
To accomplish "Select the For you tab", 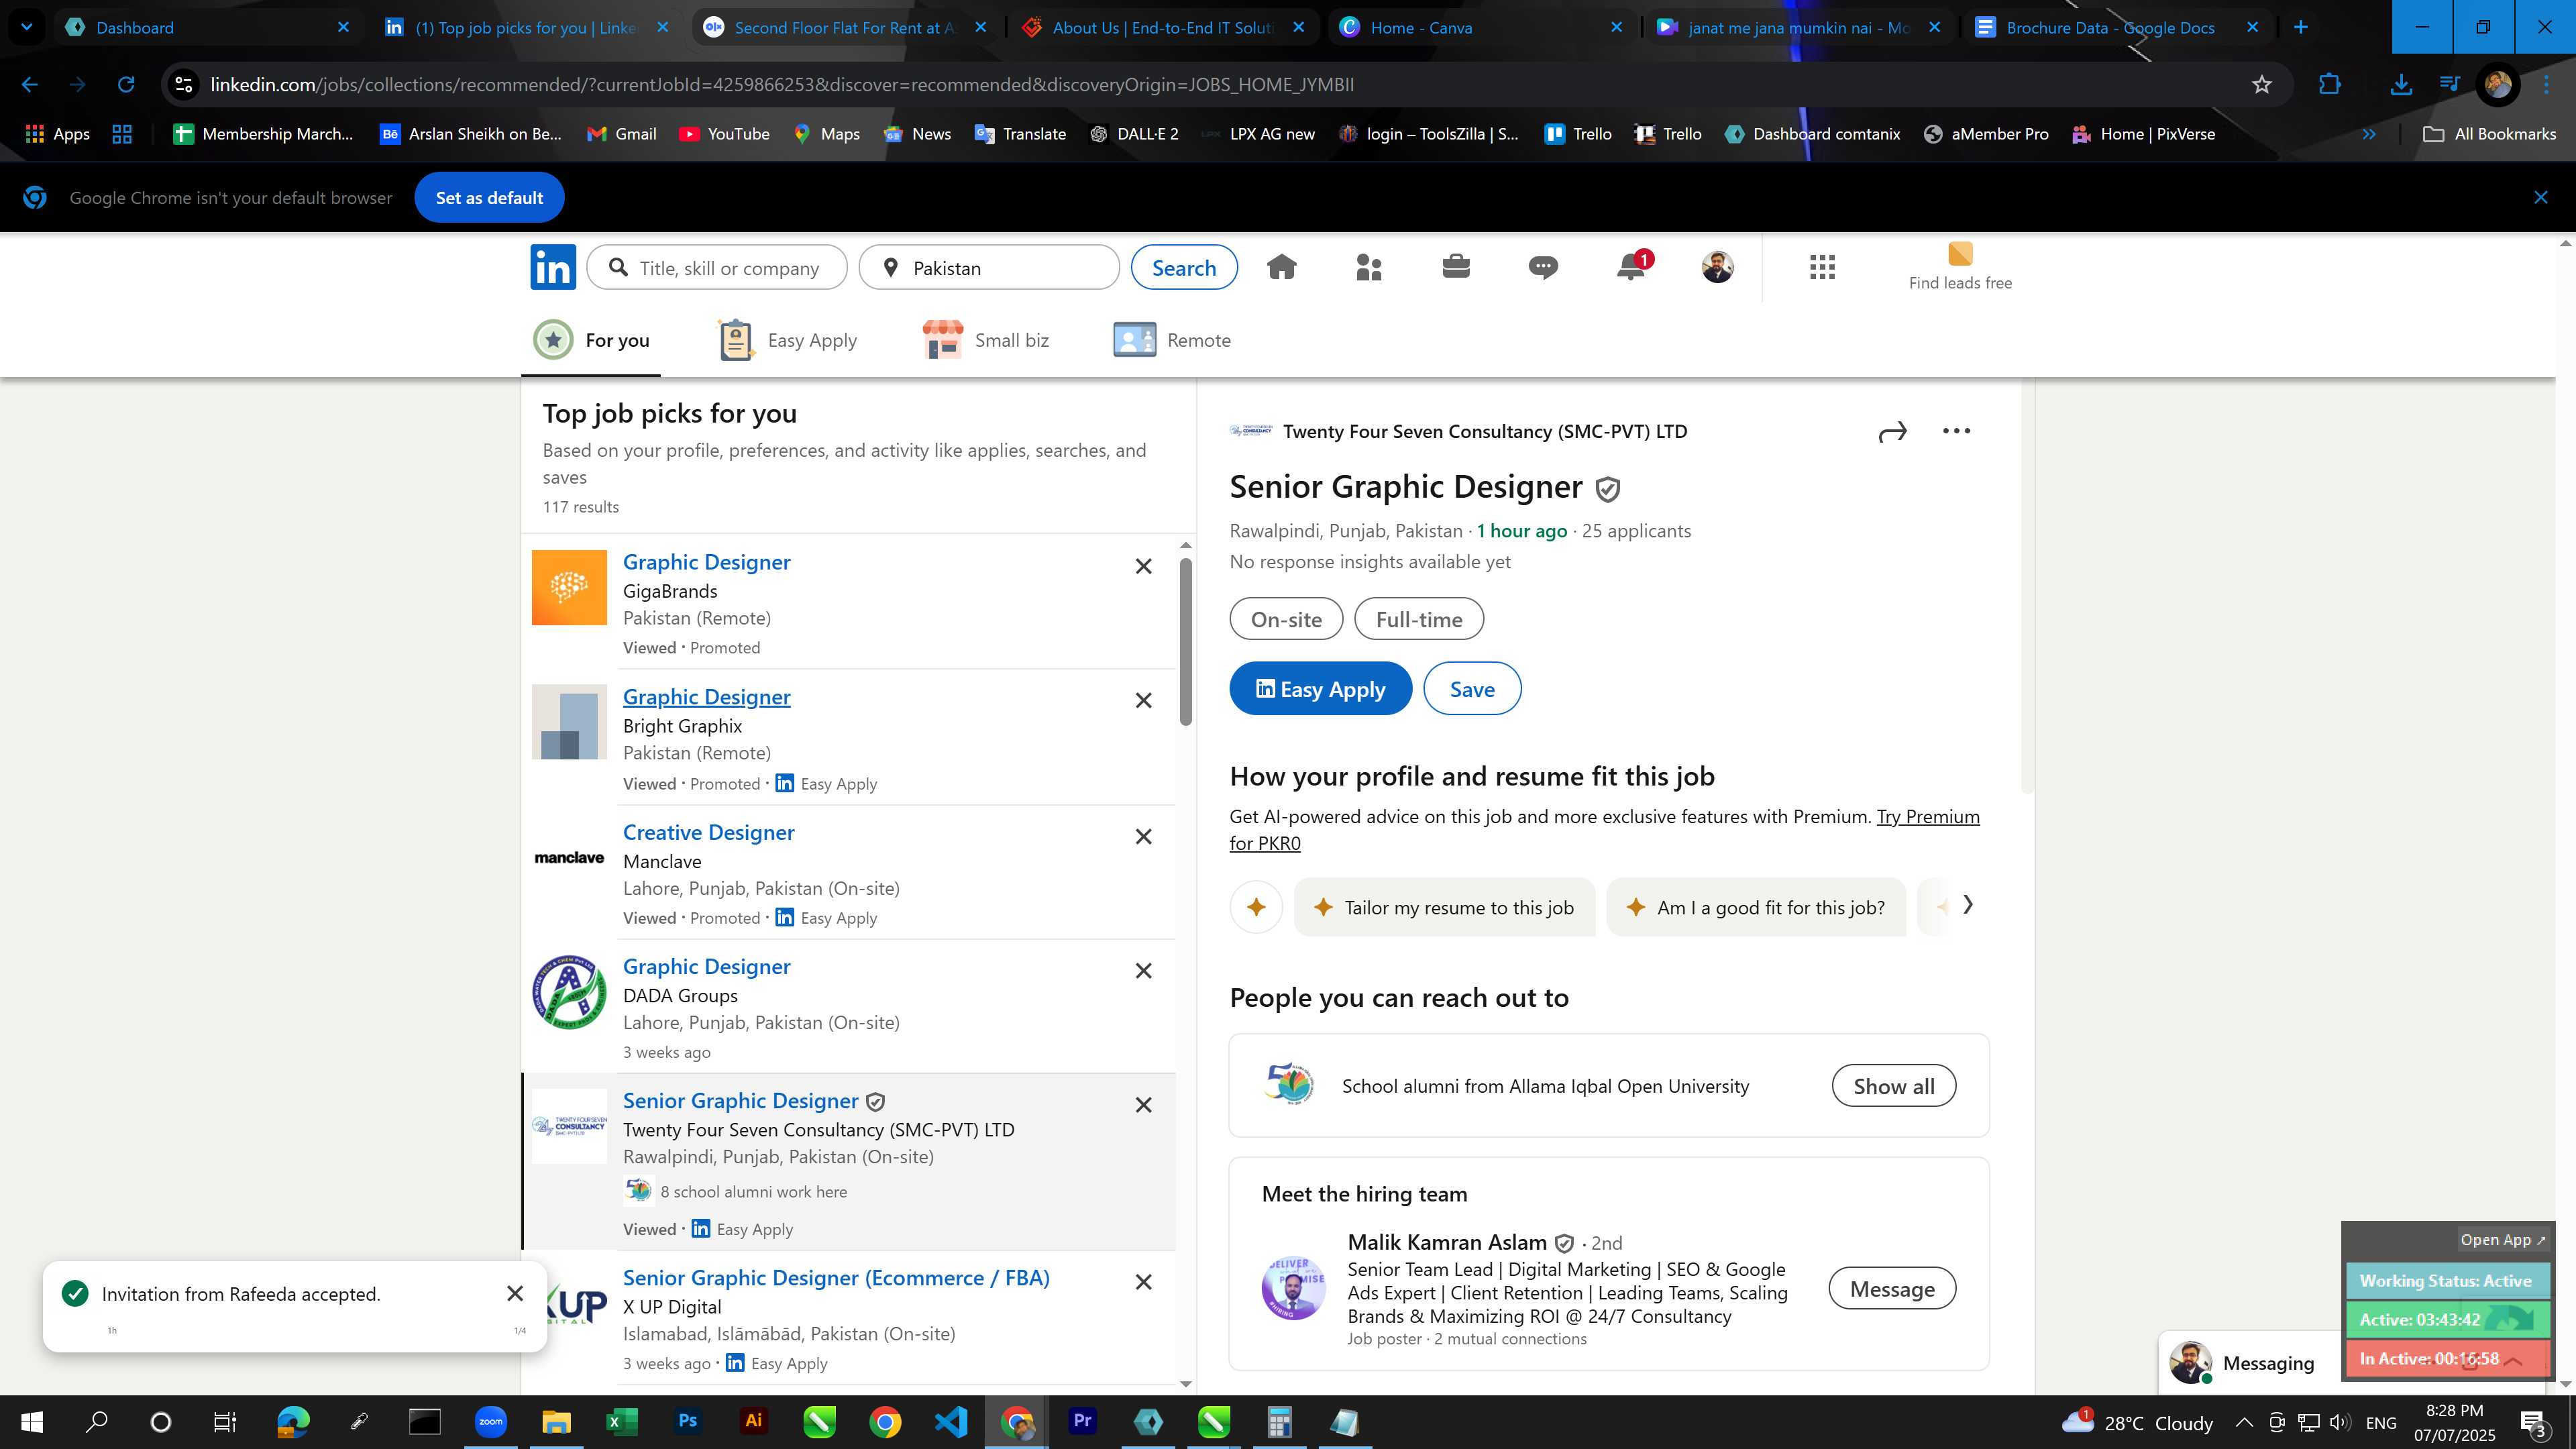I will pyautogui.click(x=591, y=341).
